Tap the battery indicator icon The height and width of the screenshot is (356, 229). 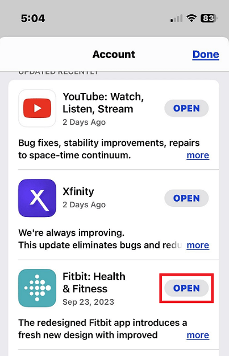[x=209, y=18]
